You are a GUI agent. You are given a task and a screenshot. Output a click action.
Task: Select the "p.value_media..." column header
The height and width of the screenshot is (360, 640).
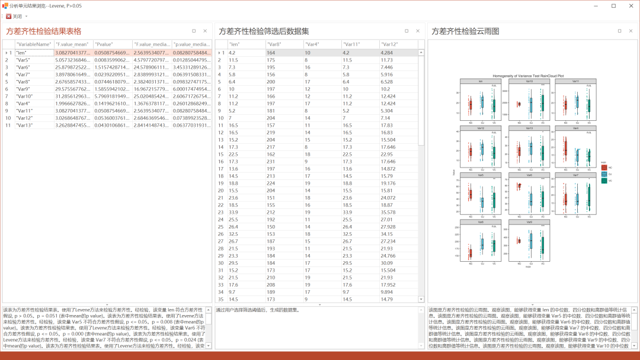tap(191, 44)
